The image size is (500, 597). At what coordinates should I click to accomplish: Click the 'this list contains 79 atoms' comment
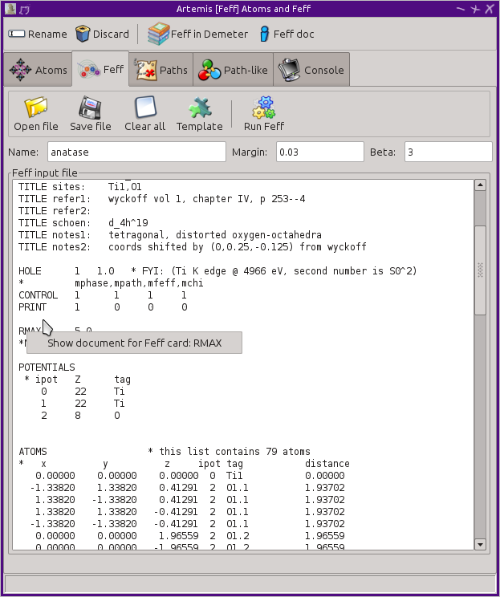229,452
